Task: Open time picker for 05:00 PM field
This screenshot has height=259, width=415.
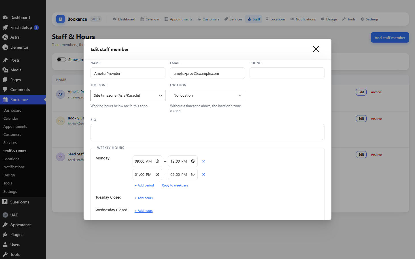Action: click(193, 174)
